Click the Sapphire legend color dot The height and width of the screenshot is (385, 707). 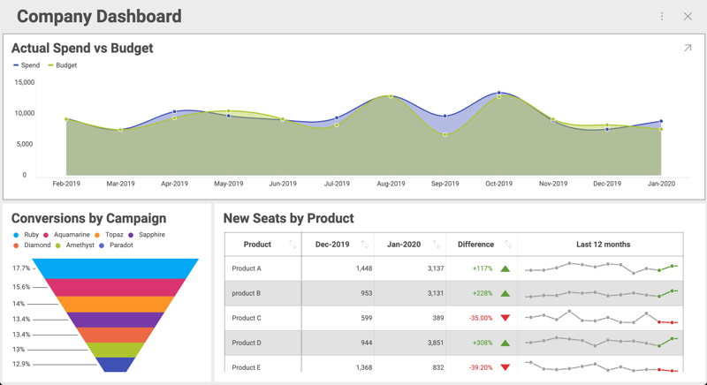132,235
